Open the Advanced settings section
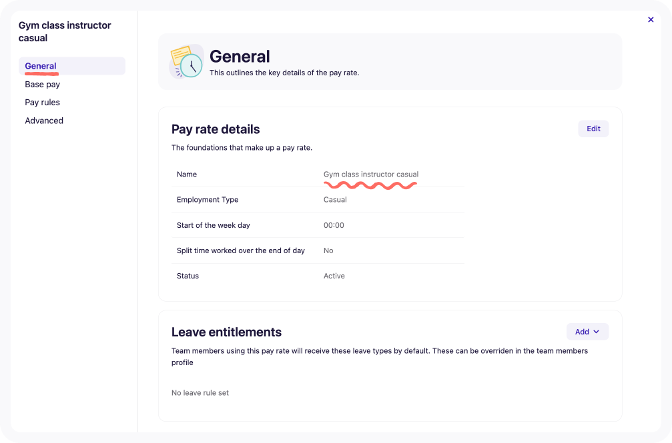672x443 pixels. tap(44, 121)
